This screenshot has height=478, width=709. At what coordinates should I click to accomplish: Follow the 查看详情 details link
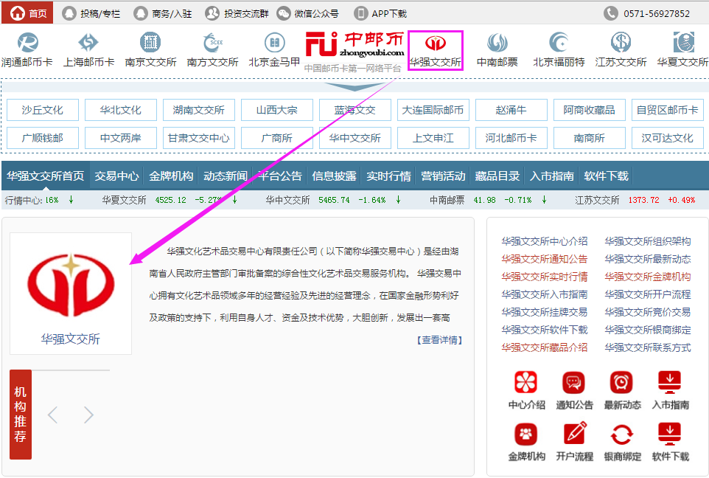[x=439, y=340]
